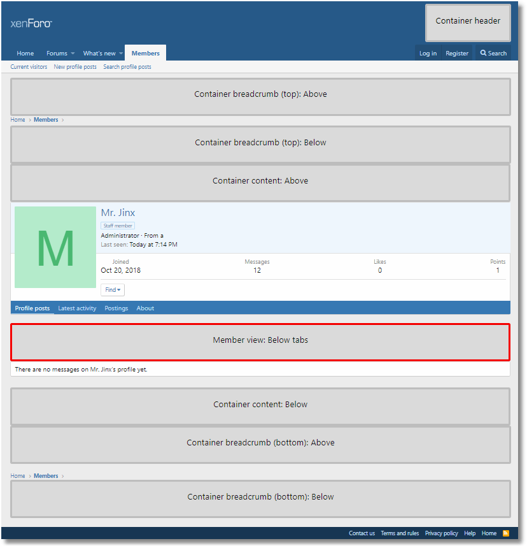This screenshot has height=548, width=527.
Task: Expand the Forums dropdown arrow
Action: tap(73, 54)
